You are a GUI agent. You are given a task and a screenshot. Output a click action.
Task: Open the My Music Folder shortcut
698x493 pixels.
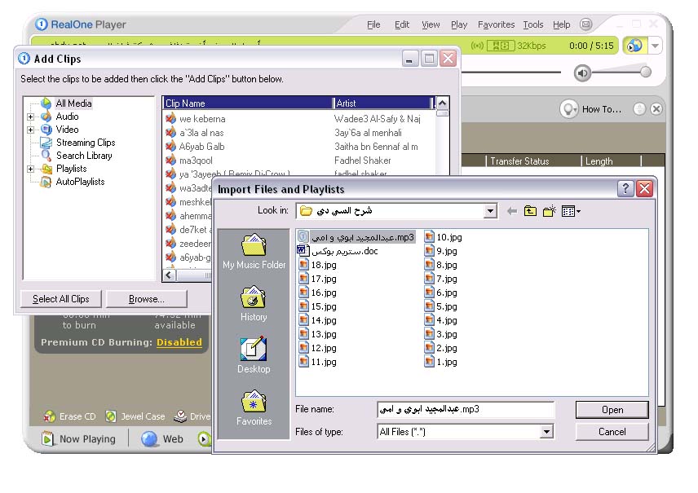click(254, 252)
